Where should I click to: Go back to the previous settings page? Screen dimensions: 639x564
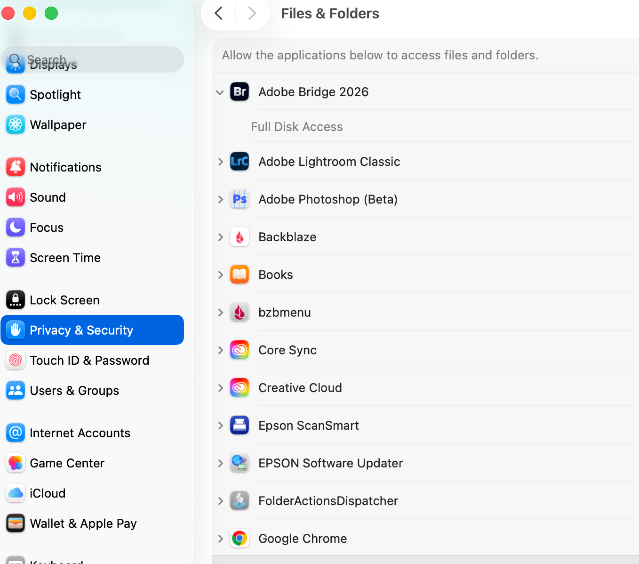(219, 13)
